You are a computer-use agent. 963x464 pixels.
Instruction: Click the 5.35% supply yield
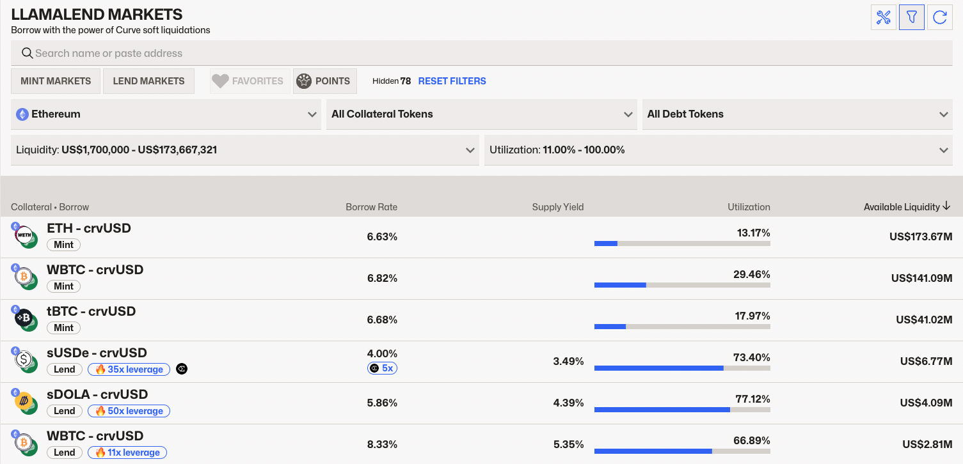tap(569, 444)
